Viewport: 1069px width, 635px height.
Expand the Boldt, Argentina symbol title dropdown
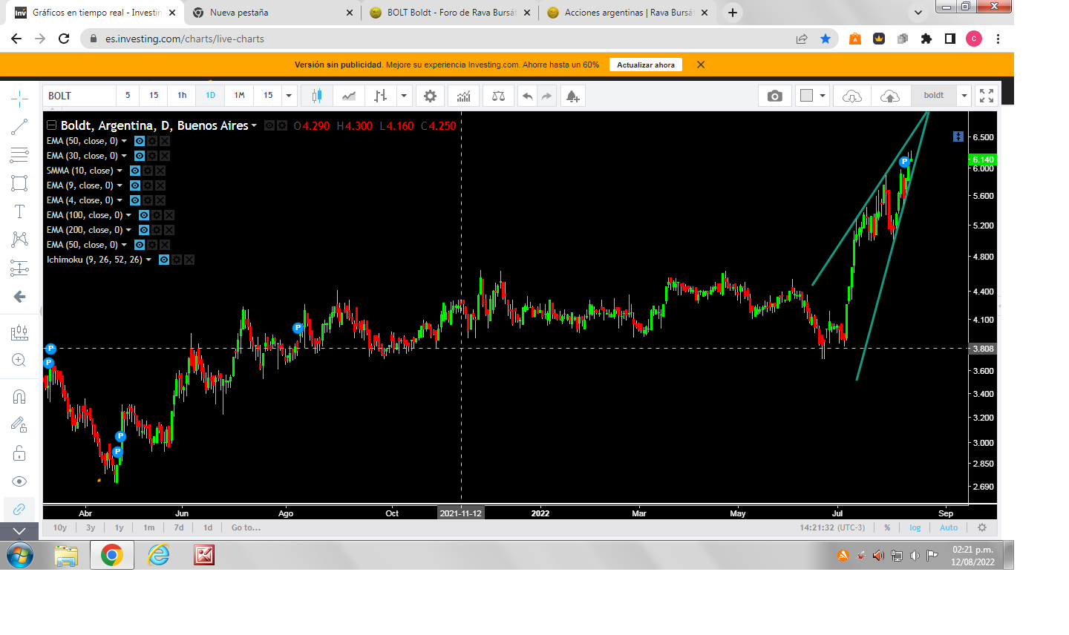click(x=254, y=125)
